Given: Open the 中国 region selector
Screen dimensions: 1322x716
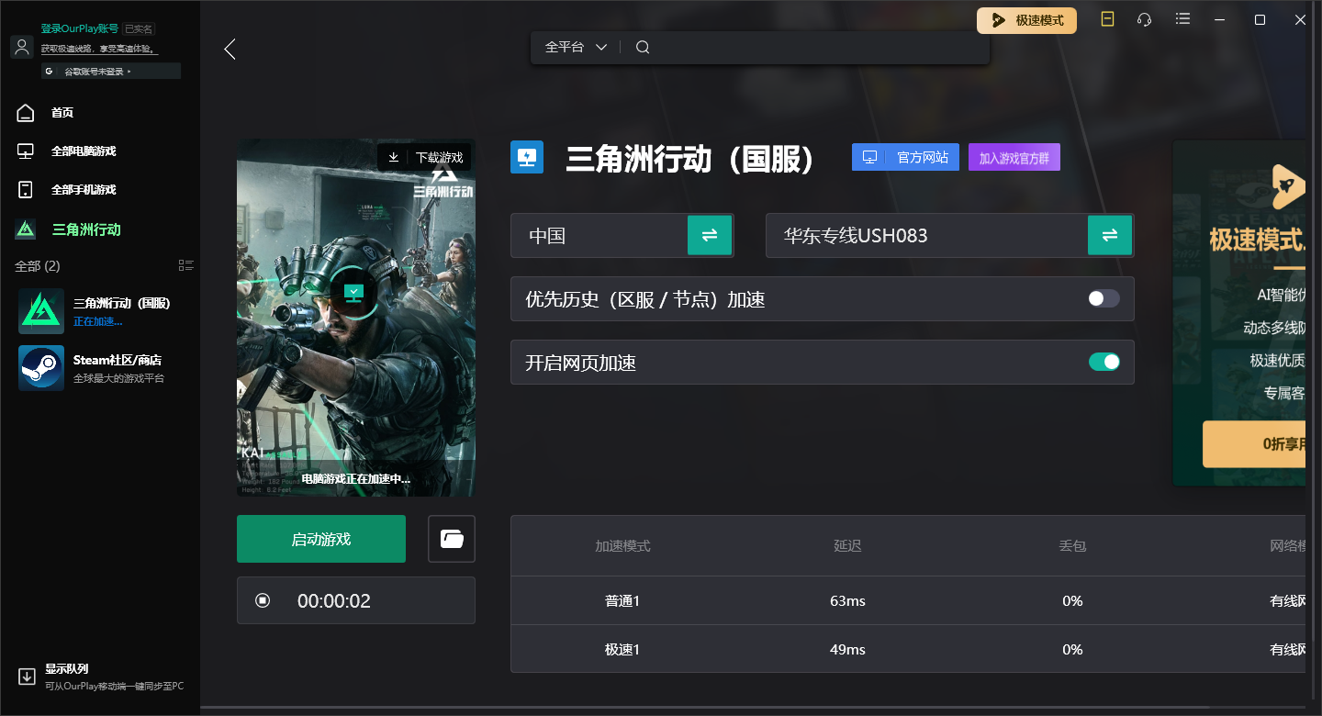Looking at the screenshot, I should tap(606, 235).
